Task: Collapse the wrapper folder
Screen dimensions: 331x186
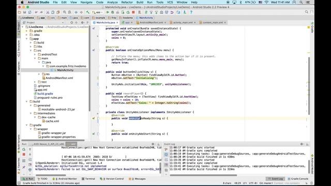Action: tap(31, 129)
